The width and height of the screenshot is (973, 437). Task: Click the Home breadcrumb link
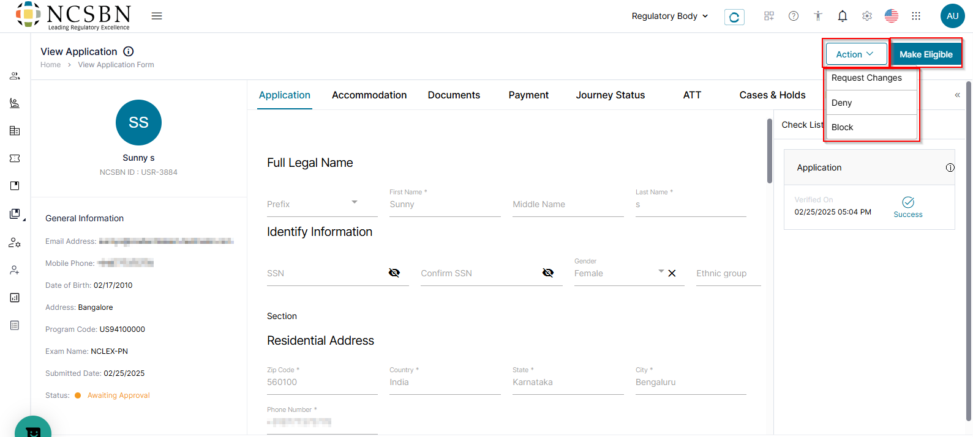tap(50, 65)
